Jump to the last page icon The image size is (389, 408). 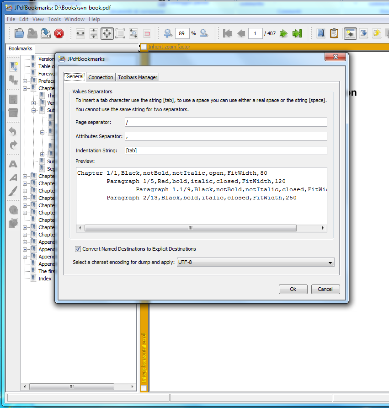tap(297, 33)
